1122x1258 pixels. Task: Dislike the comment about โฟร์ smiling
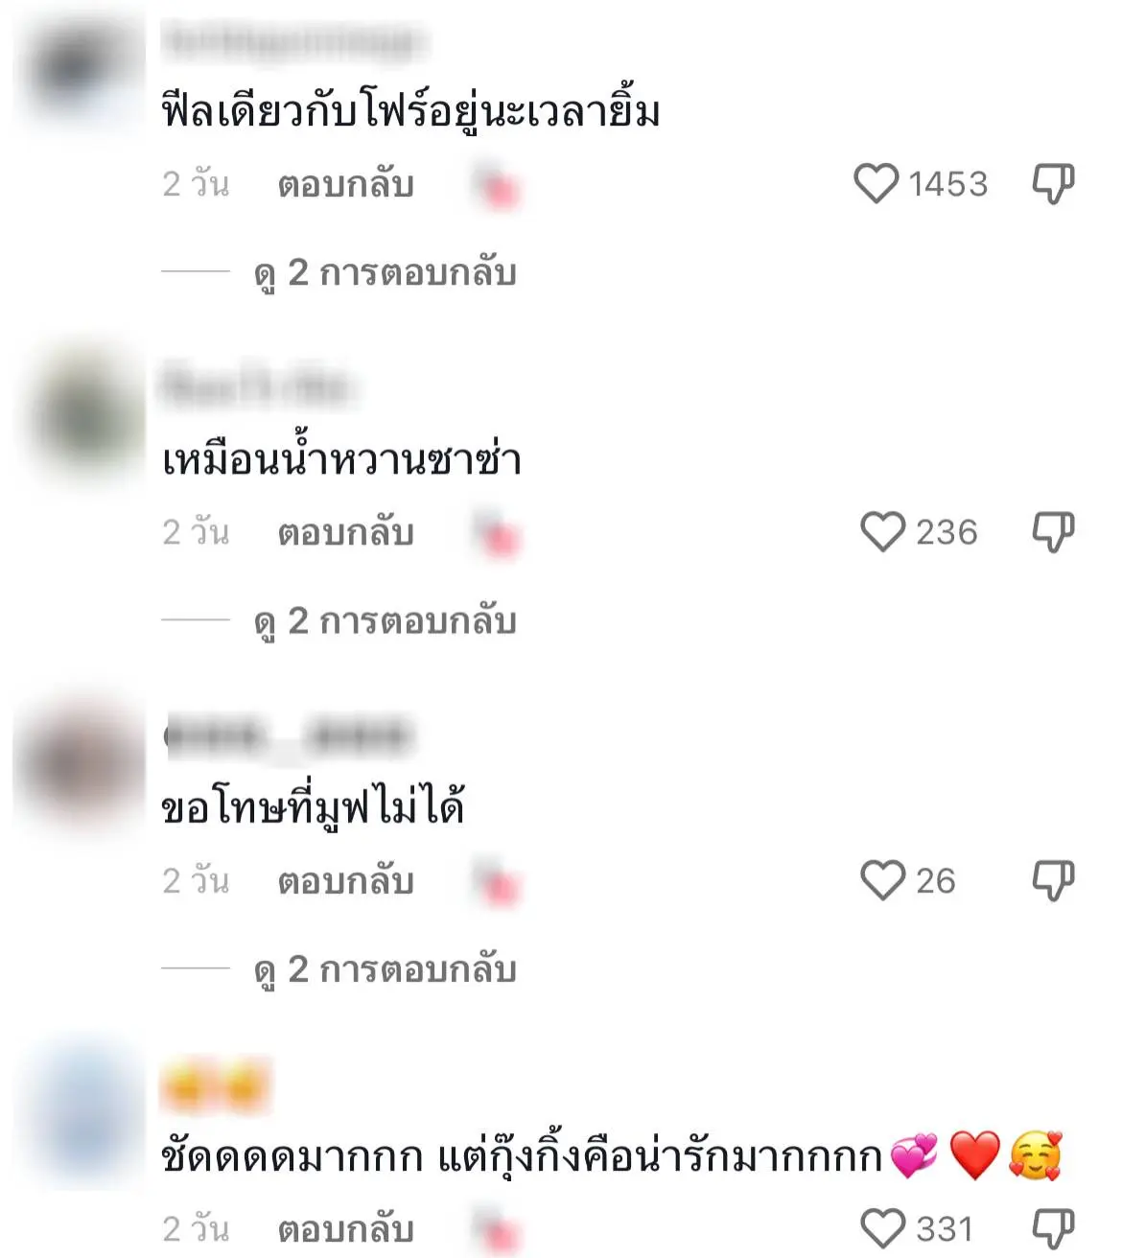[x=1053, y=183]
